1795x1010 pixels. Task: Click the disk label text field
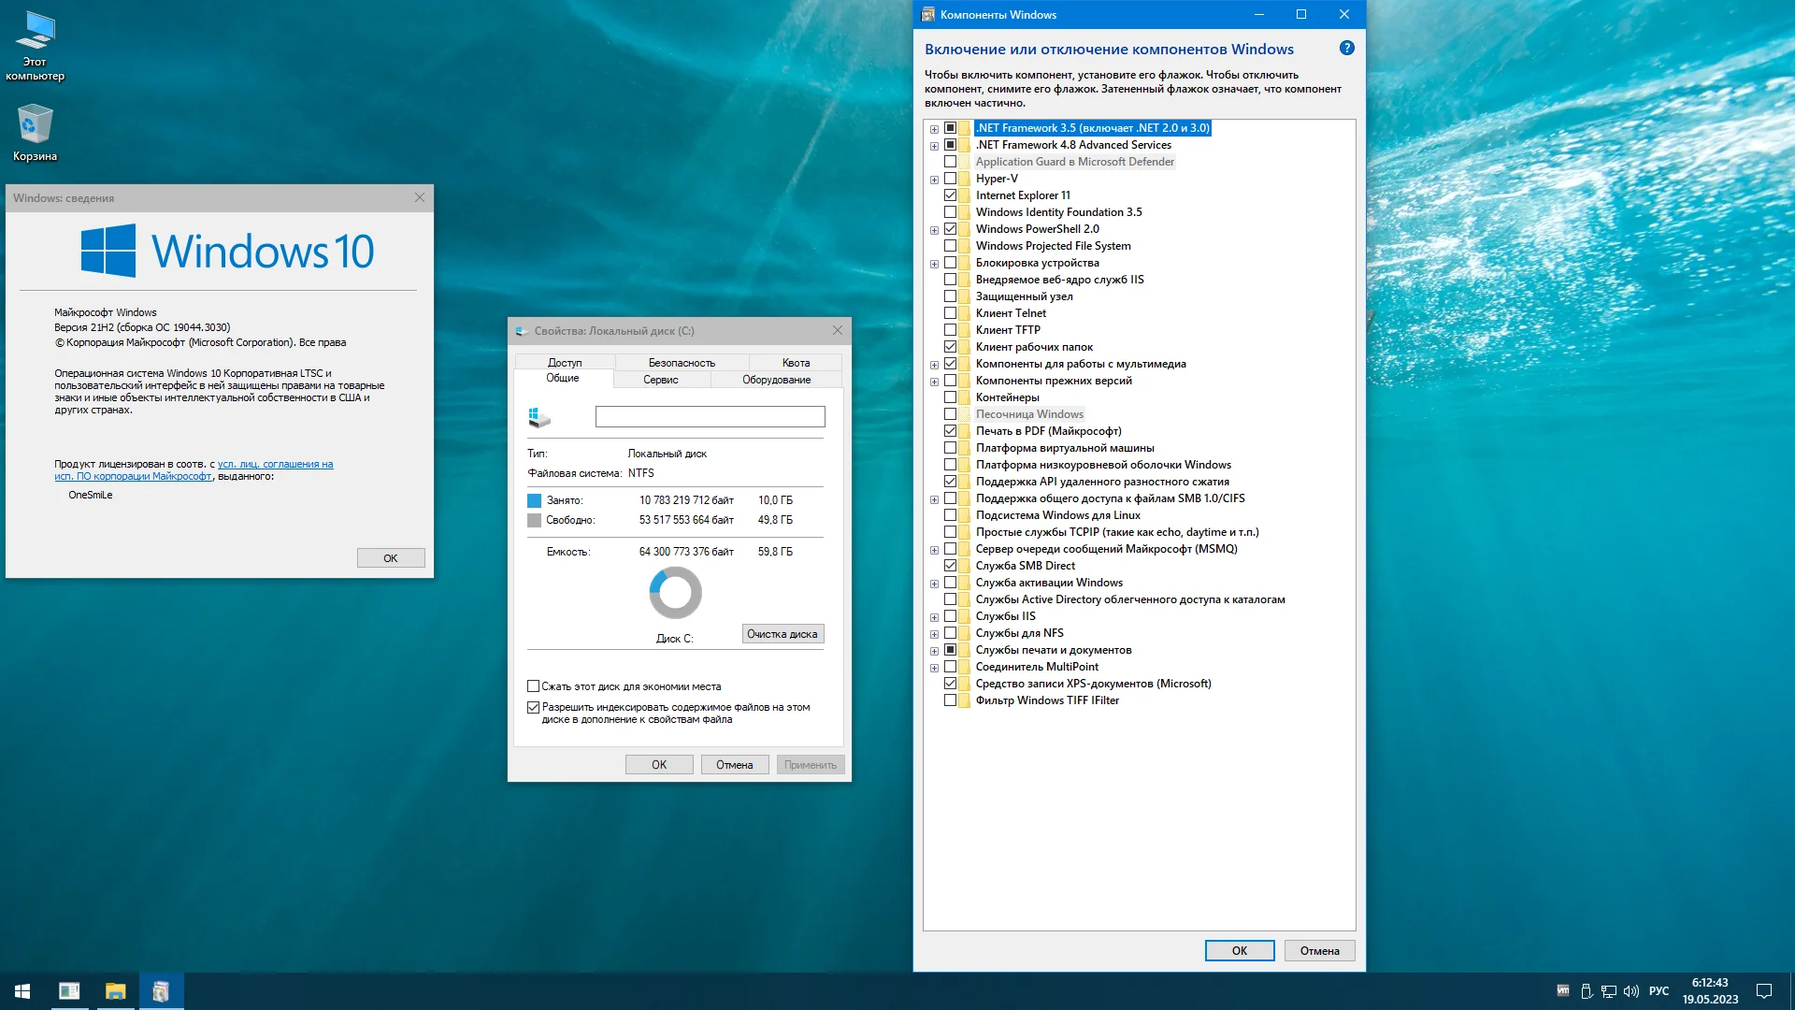[710, 417]
